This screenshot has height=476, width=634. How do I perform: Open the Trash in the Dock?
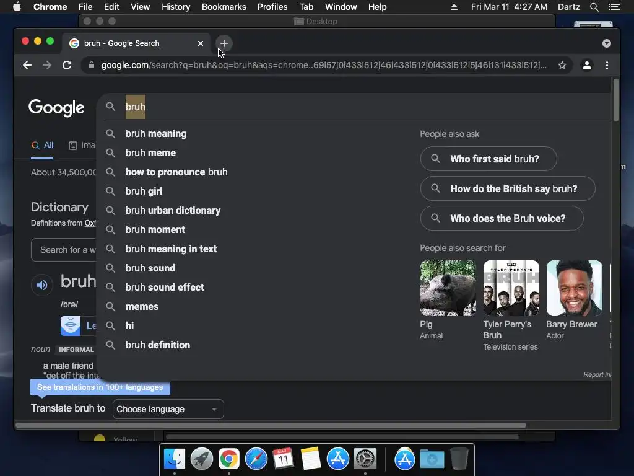pos(459,459)
